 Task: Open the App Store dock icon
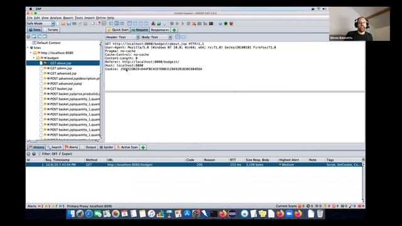pyautogui.click(x=187, y=213)
